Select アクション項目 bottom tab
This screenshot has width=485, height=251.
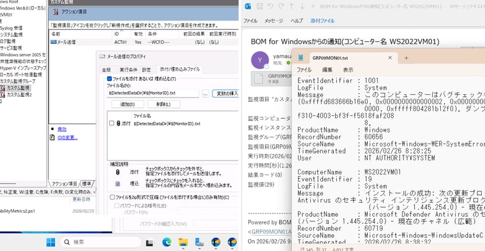click(x=64, y=183)
